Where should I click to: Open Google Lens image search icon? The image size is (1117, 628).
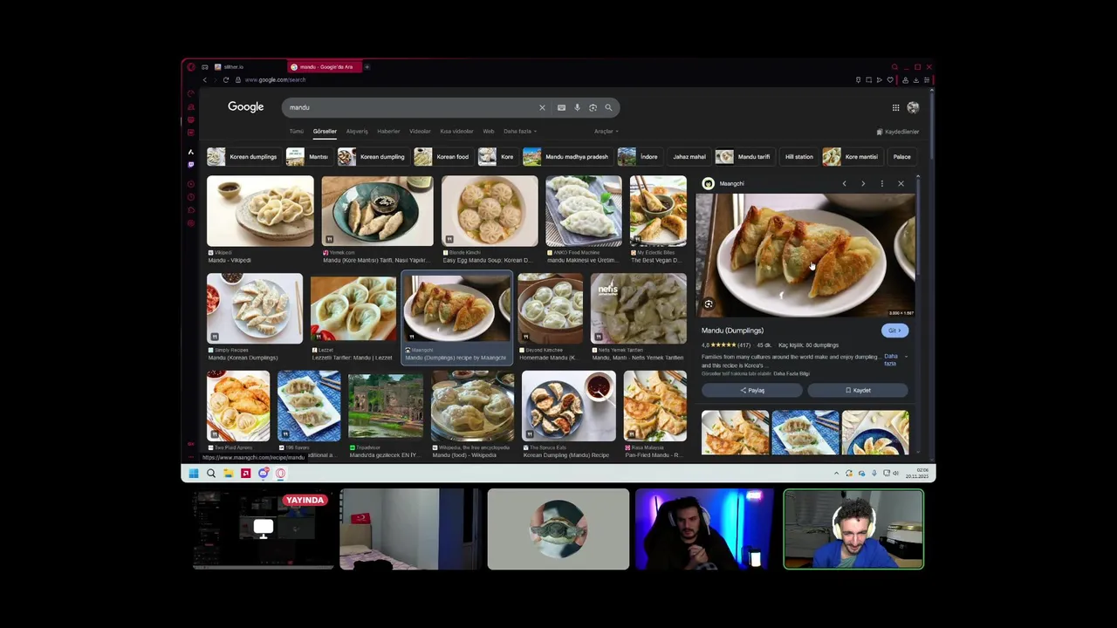[x=593, y=107]
